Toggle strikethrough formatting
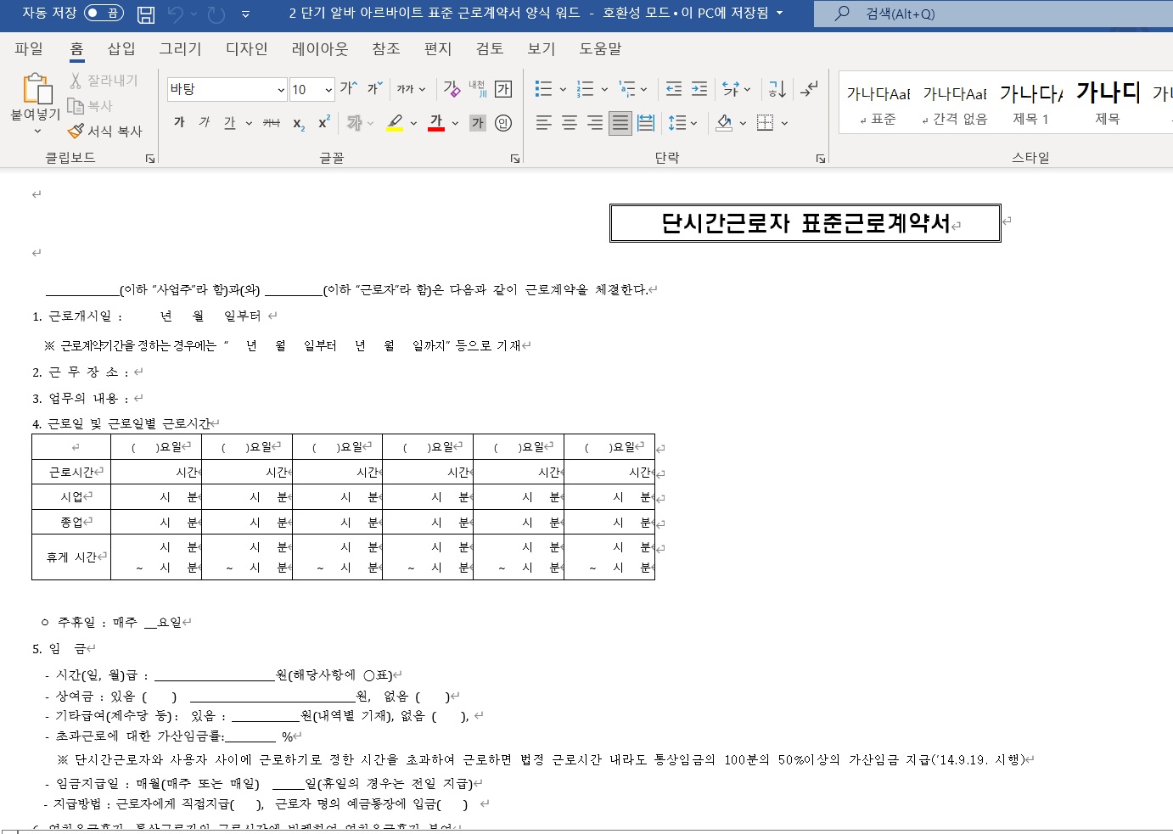This screenshot has height=834, width=1173. pos(272,123)
